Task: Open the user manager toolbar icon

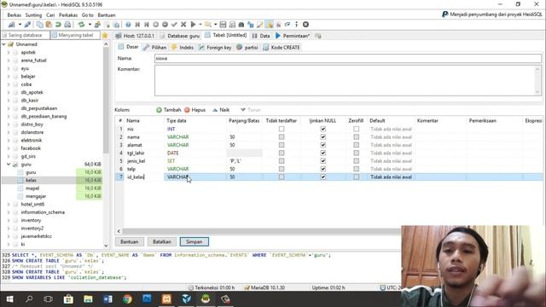Action: tap(97, 25)
